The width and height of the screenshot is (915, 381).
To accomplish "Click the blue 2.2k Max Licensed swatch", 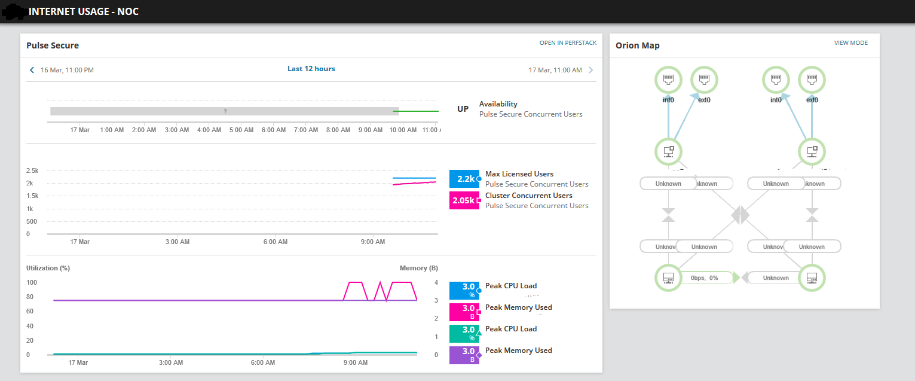I will (x=464, y=179).
